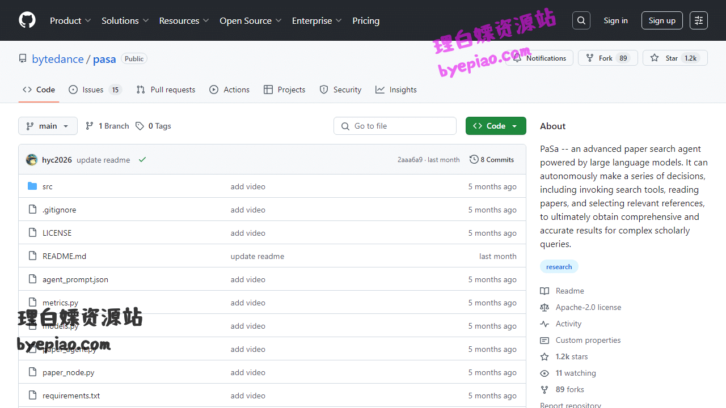726x408 pixels.
Task: Click the requirements.txt file icon
Action: pos(32,396)
